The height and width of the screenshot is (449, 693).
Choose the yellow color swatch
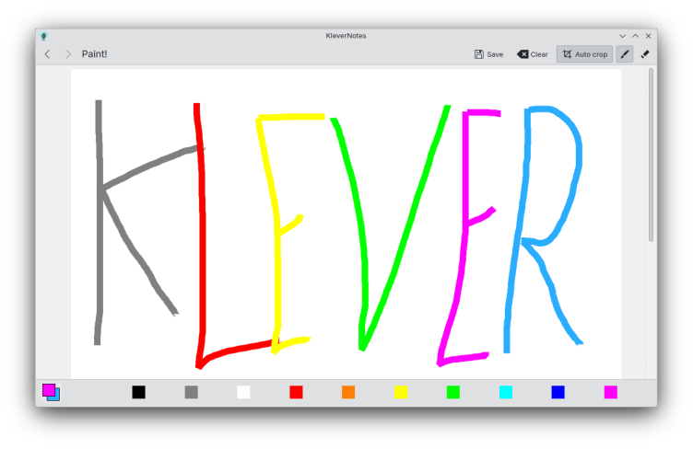point(401,392)
